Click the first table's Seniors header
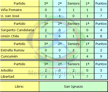108x92 pixels. pyautogui.click(x=73, y=4)
